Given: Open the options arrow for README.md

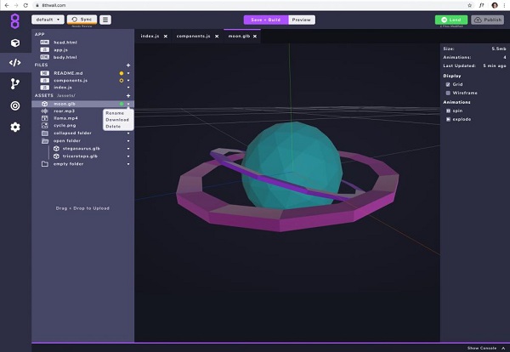Looking at the screenshot, I should [x=128, y=73].
